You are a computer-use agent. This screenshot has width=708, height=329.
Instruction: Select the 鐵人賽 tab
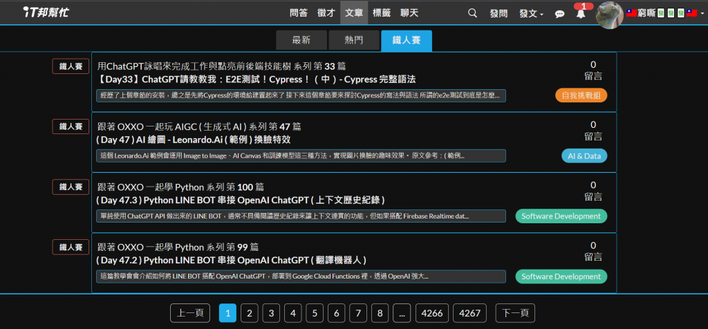[407, 41]
